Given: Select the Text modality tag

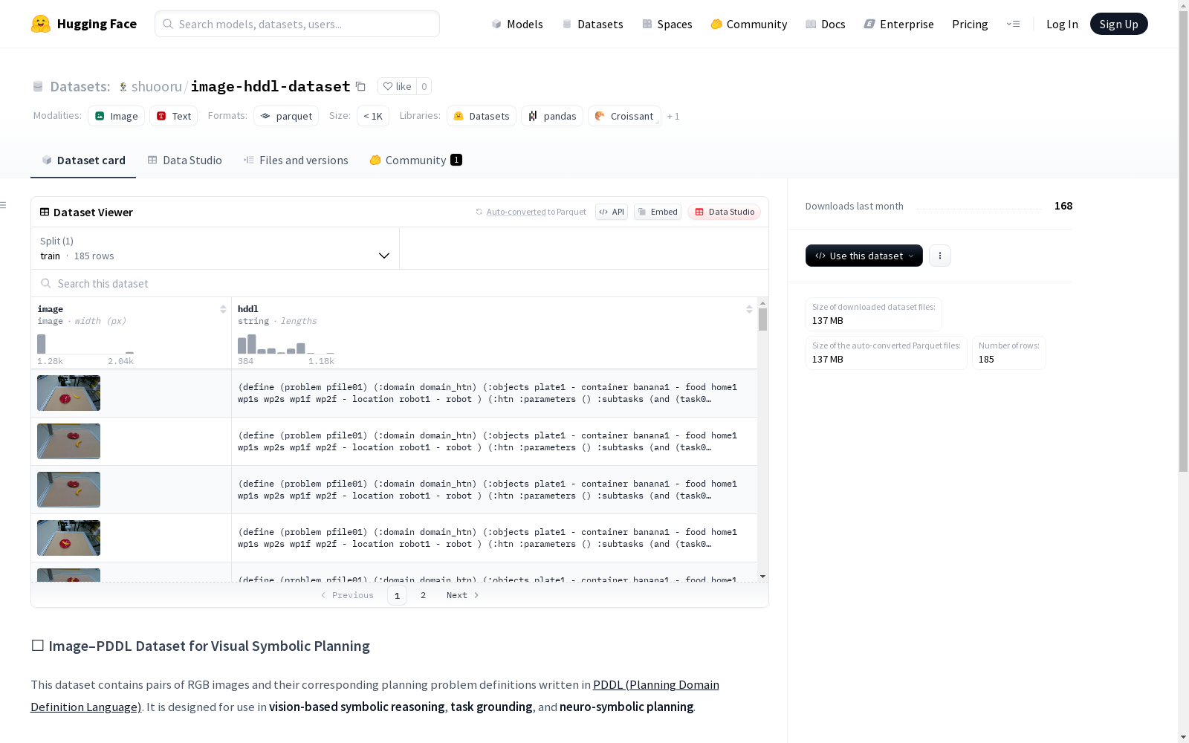Looking at the screenshot, I should point(174,116).
